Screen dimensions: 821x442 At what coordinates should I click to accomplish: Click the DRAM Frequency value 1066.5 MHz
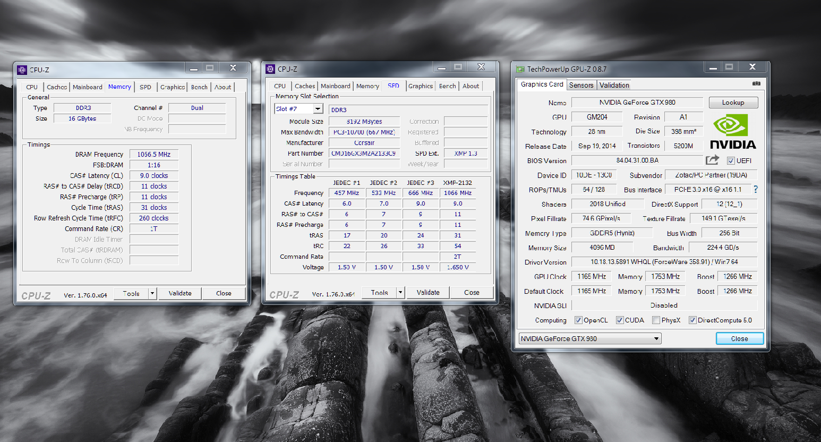(154, 155)
